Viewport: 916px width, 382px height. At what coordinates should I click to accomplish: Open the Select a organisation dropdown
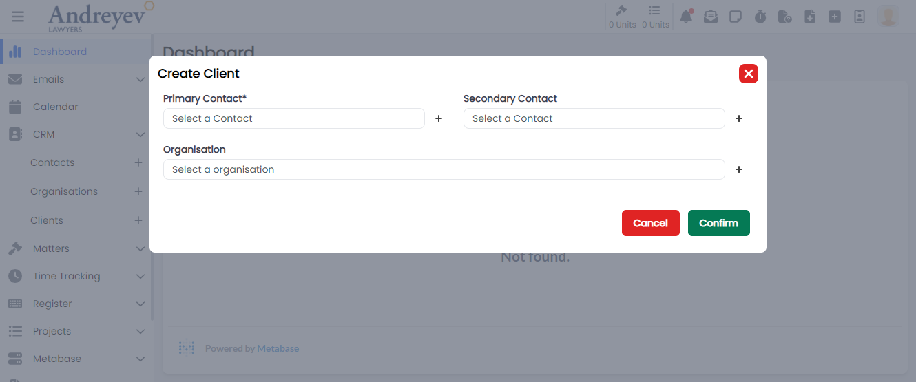(444, 169)
